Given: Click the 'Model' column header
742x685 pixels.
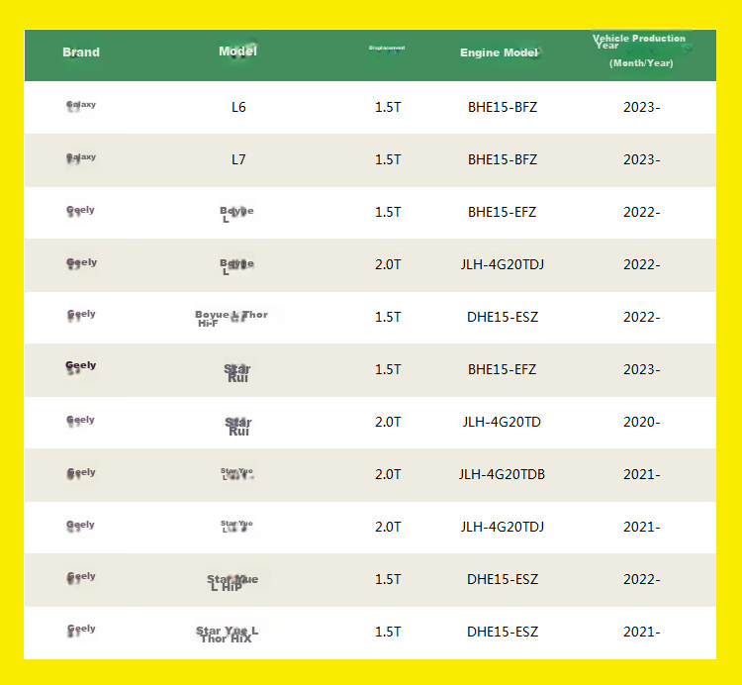Looking at the screenshot, I should 237,51.
